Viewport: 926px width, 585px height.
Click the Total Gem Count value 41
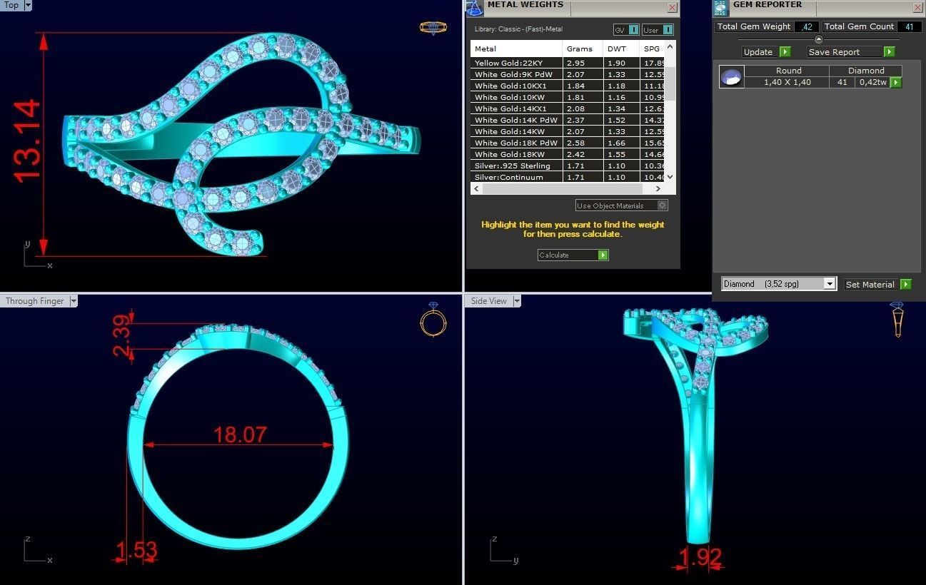(909, 26)
